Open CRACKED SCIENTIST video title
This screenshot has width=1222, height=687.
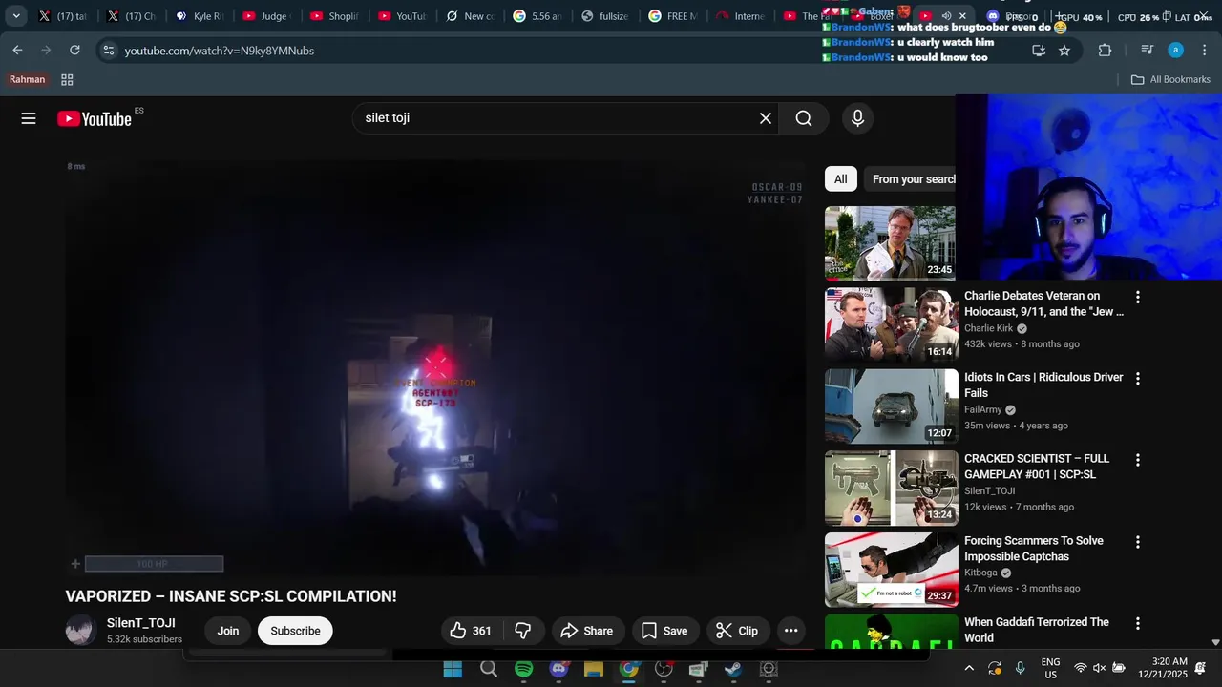point(1037,467)
